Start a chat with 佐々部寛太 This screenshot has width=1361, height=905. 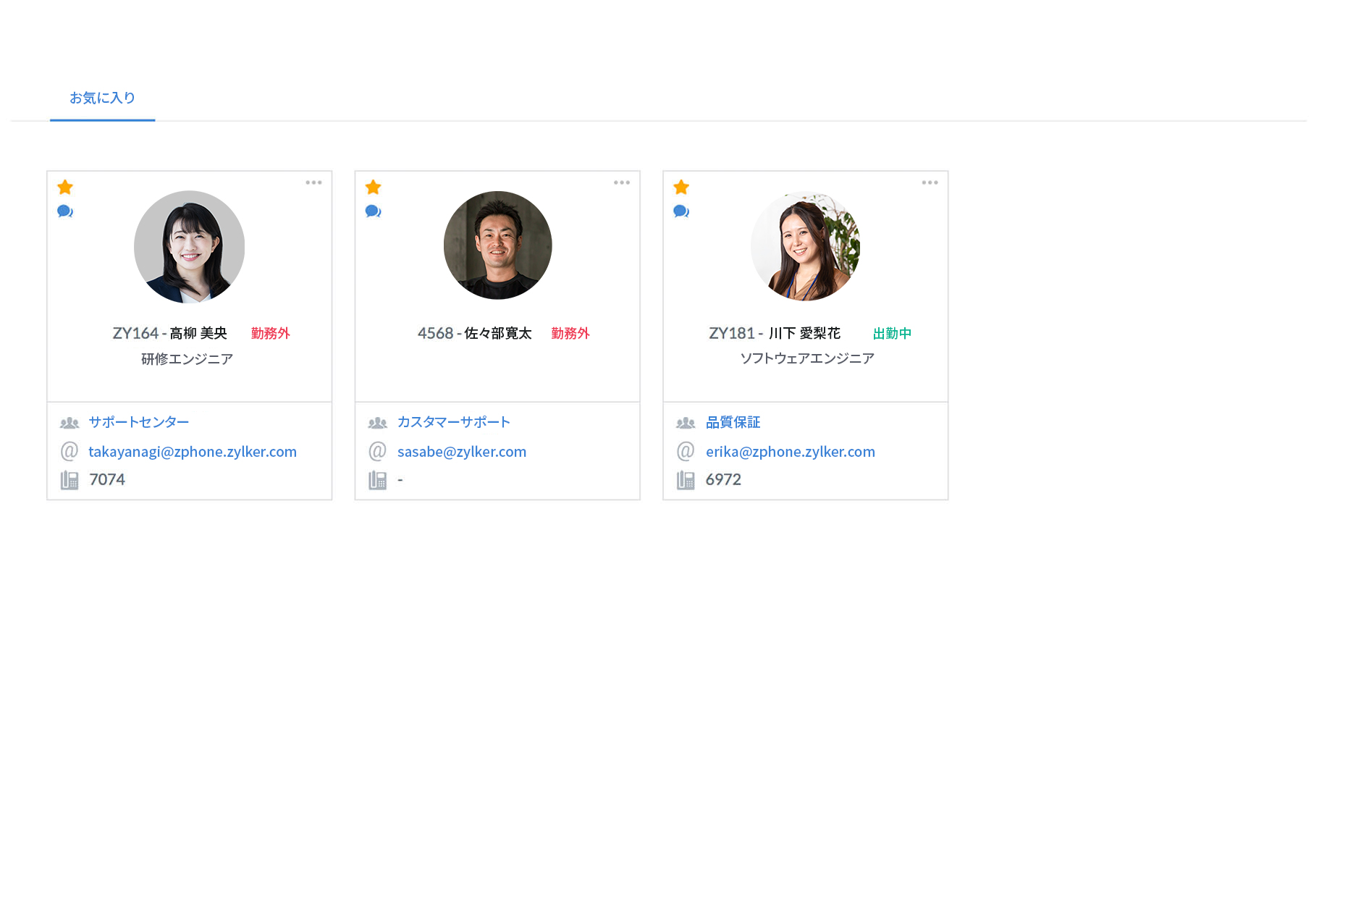[x=374, y=211]
